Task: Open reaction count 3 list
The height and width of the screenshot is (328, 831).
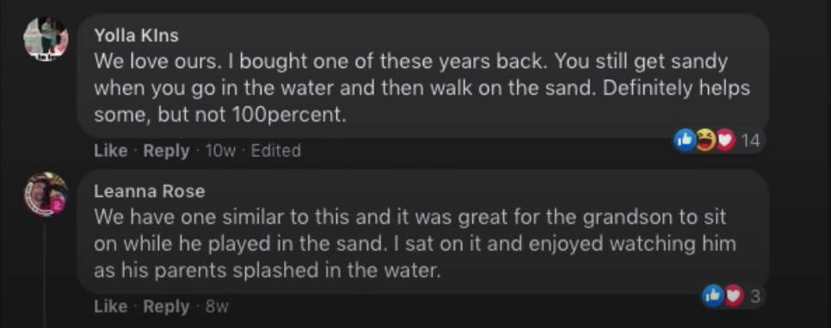Action: pyautogui.click(x=754, y=296)
